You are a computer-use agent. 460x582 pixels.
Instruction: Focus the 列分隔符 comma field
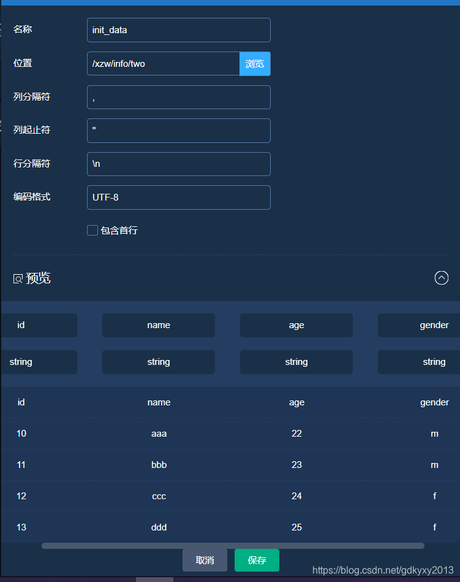(x=179, y=98)
